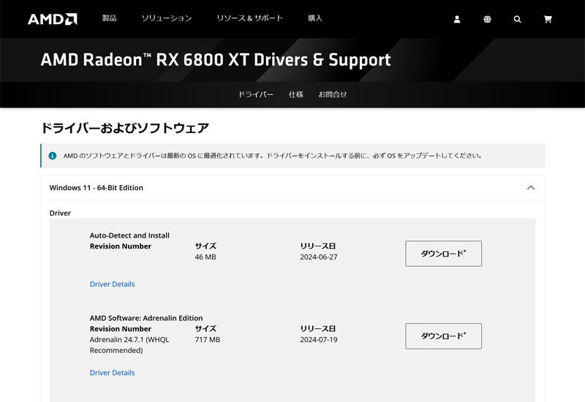Open Driver Details for Adrenalin Edition
The height and width of the screenshot is (402, 585).
[113, 373]
